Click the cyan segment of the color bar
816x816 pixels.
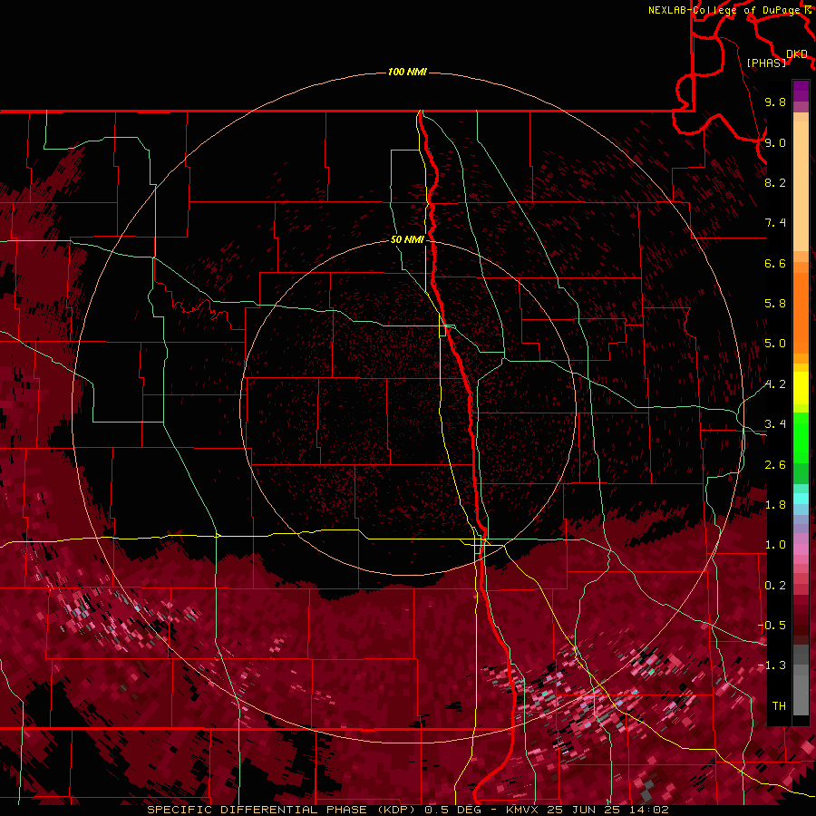click(801, 499)
